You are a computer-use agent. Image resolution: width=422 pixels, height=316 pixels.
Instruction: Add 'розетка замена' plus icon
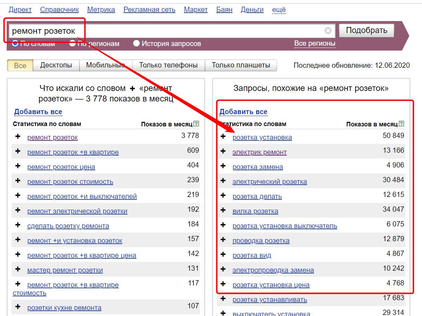tap(223, 166)
